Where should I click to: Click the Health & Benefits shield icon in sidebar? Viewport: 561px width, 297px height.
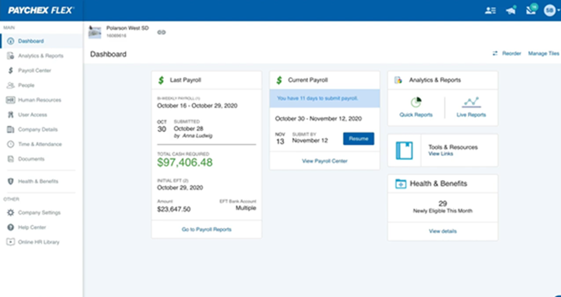point(11,181)
